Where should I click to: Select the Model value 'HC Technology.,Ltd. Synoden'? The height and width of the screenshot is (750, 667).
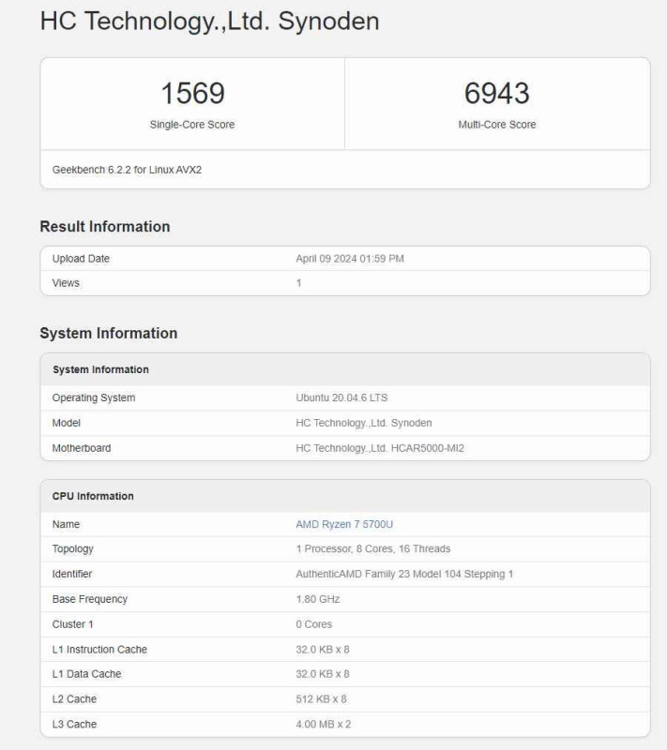[364, 423]
